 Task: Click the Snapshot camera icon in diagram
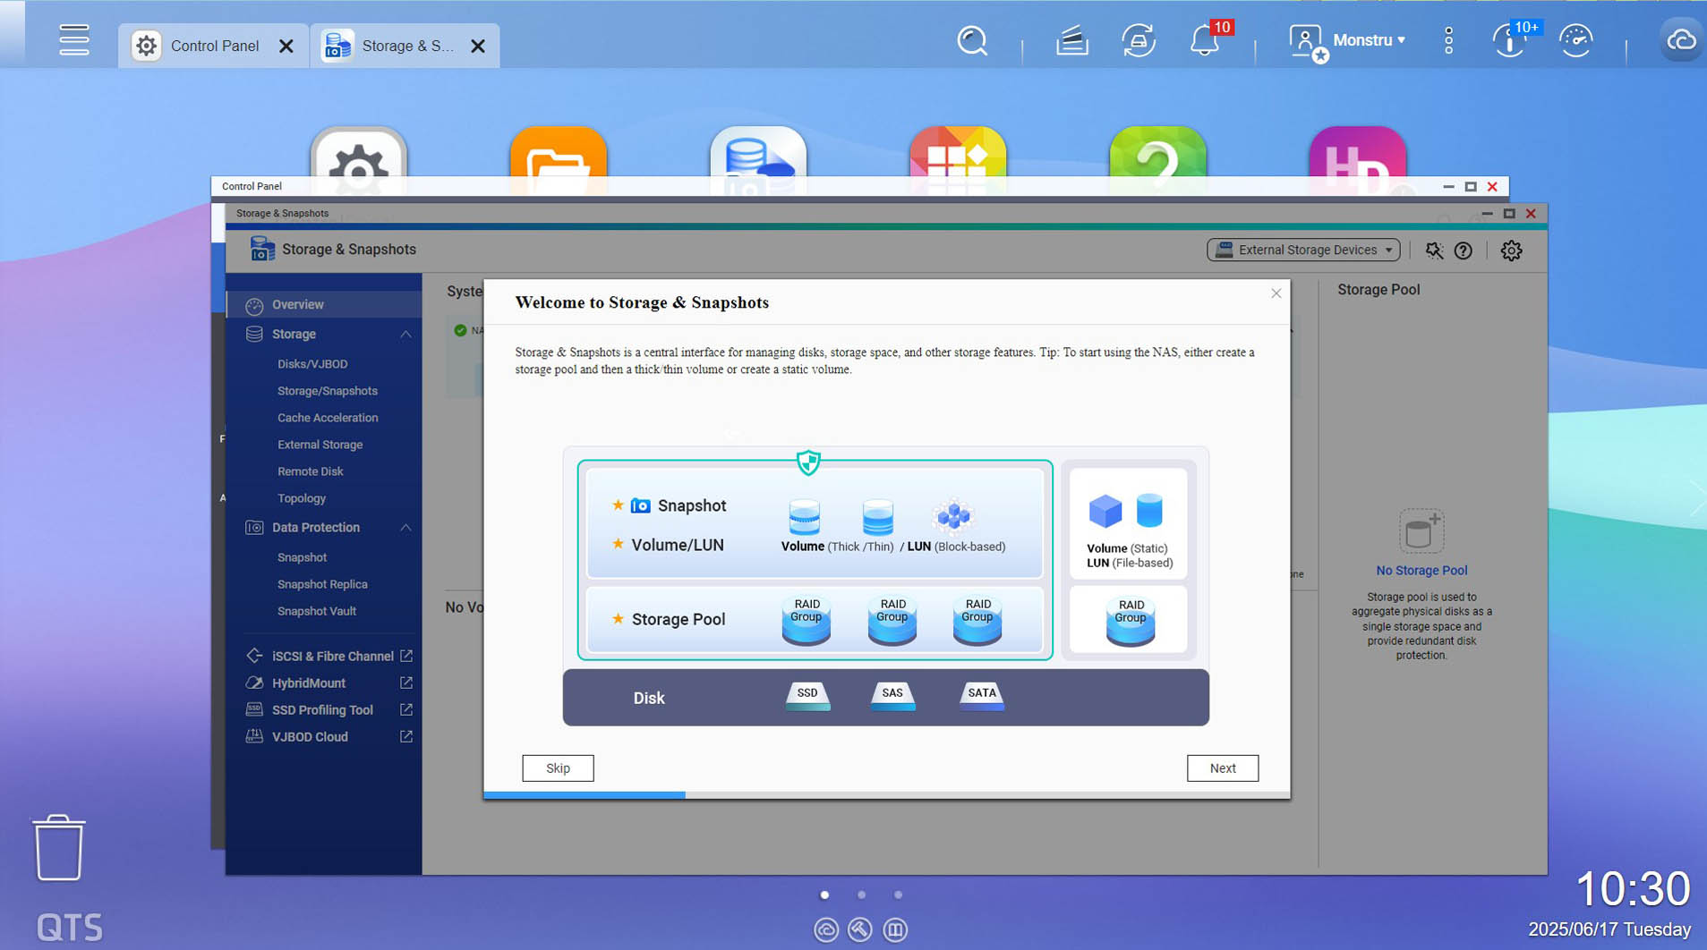[641, 505]
